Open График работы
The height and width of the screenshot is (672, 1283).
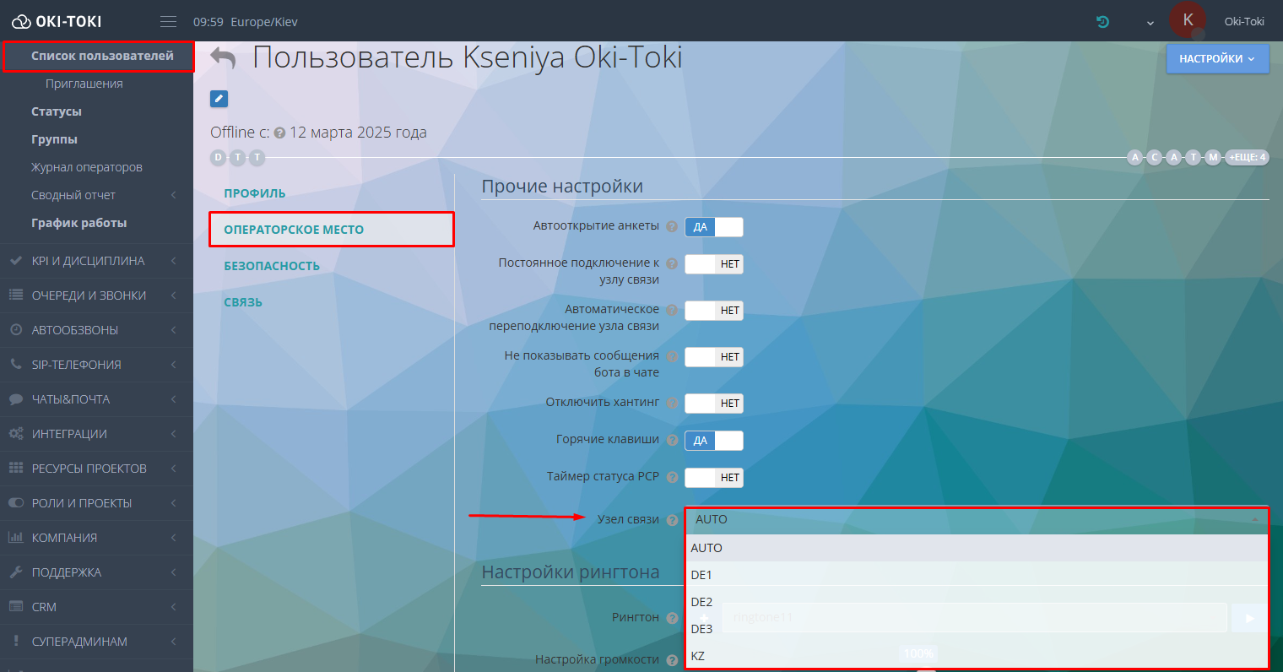[x=79, y=223]
